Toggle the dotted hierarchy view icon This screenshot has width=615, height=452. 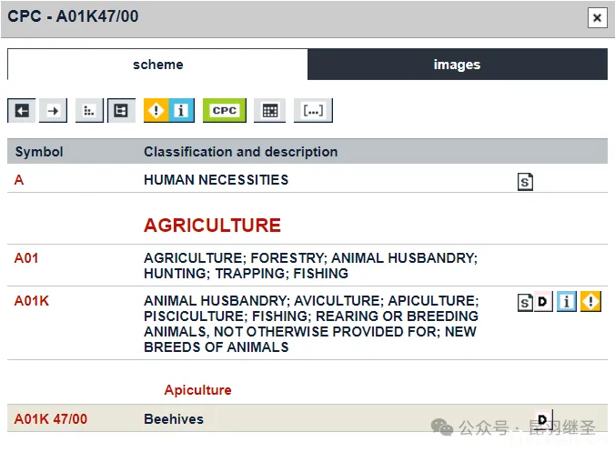click(x=89, y=111)
